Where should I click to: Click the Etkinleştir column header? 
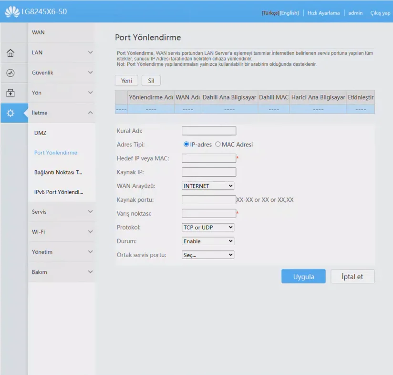pos(361,97)
